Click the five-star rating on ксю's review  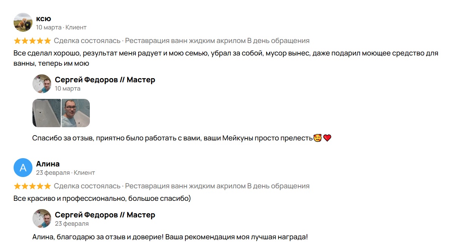coord(32,41)
